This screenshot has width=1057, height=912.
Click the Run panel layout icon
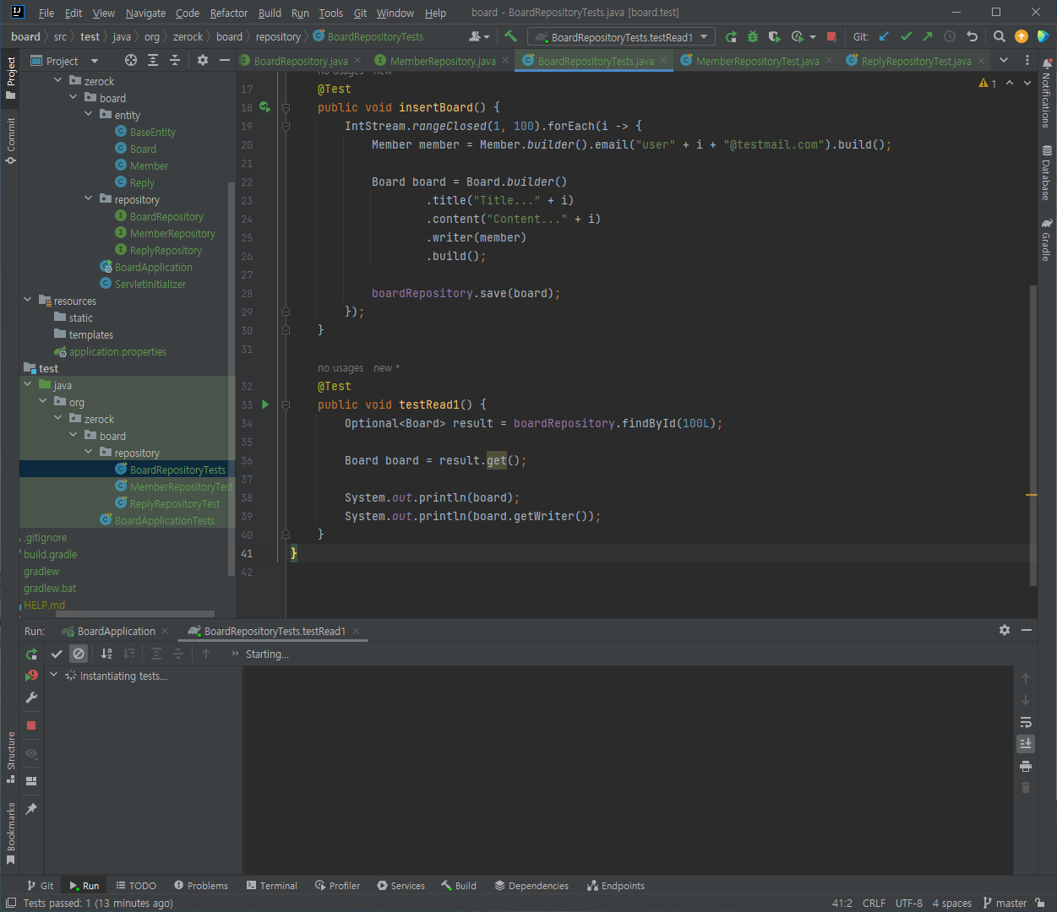point(31,781)
